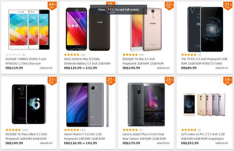The image size is (234, 151).
Task: Open the Xiaomi Redmi 4 product image
Action: pyautogui.click(x=87, y=105)
